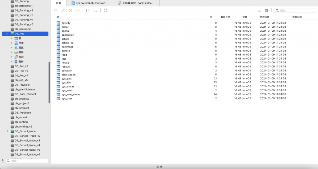This screenshot has height=169, width=318.
Task: Click the delete table minus icon
Action: [78, 11]
